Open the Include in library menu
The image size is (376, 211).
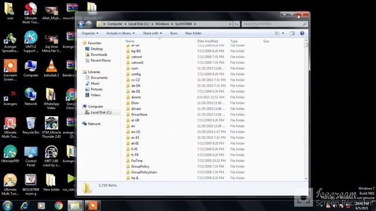[x=120, y=33]
